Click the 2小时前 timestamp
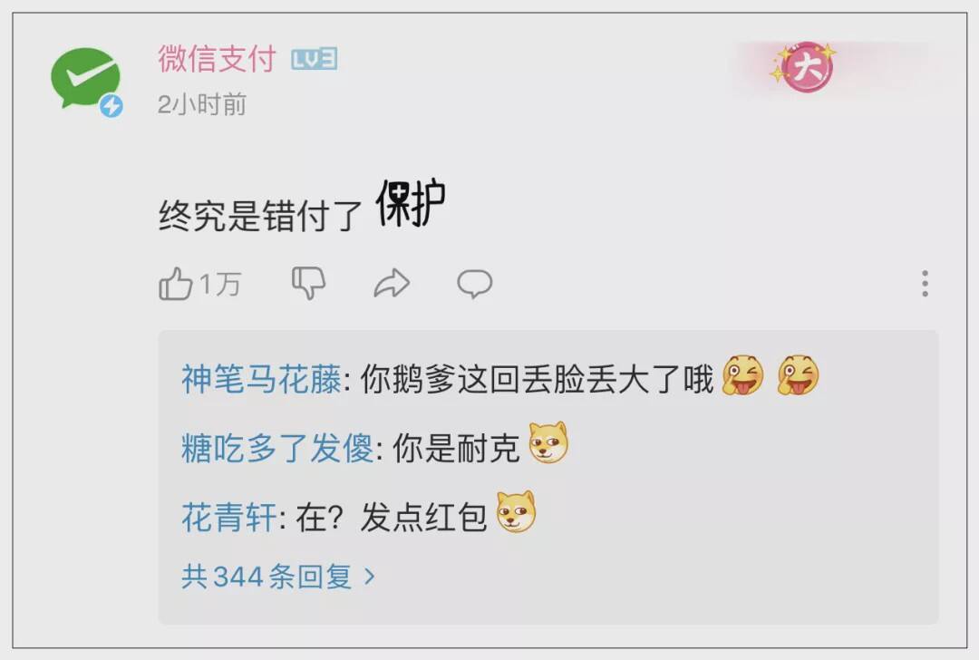 pyautogui.click(x=201, y=104)
